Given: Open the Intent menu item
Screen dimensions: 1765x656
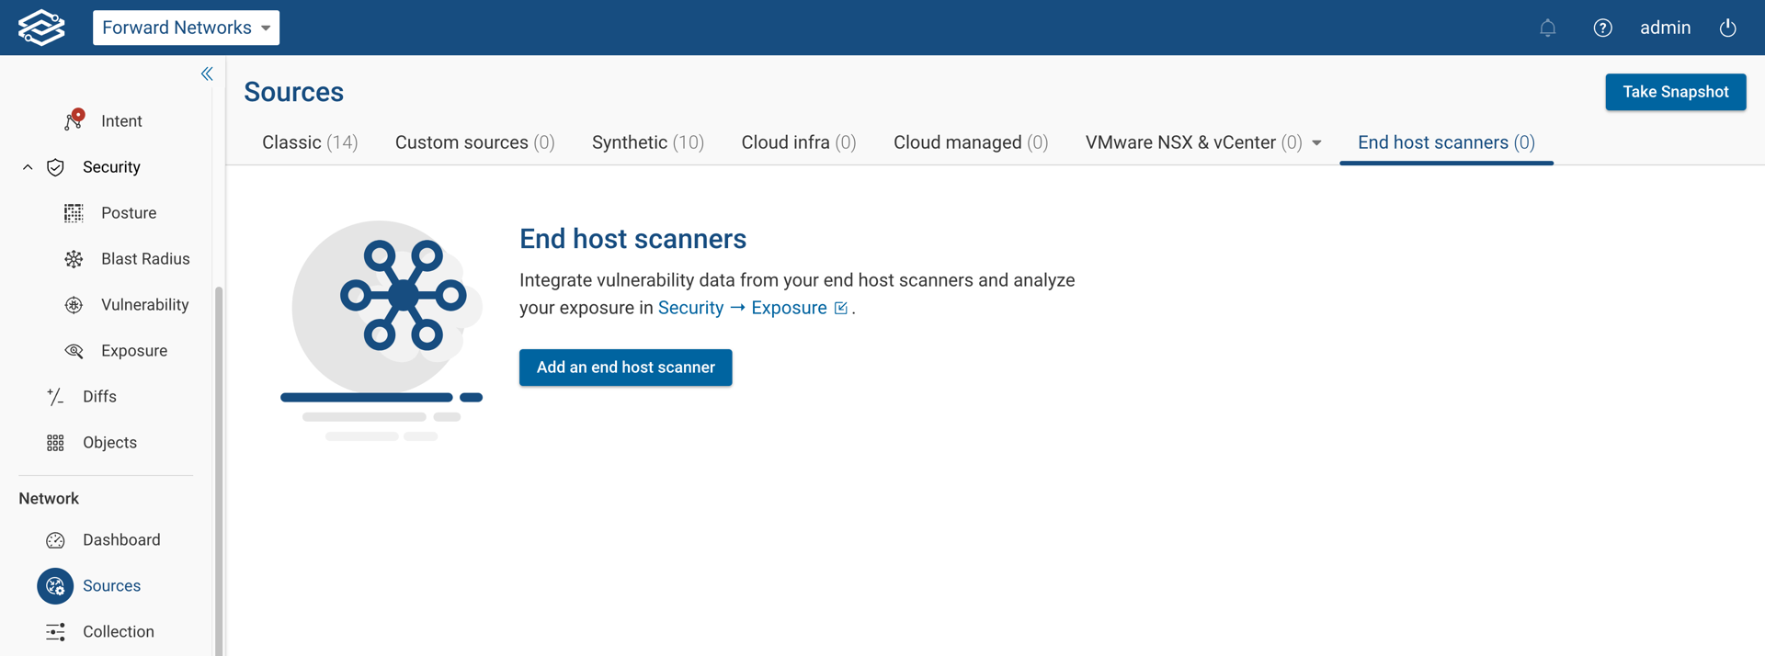Looking at the screenshot, I should 121,121.
